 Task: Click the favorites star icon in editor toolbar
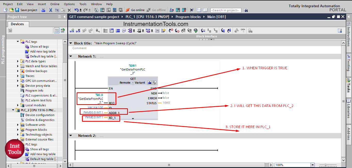(x=163, y=31)
